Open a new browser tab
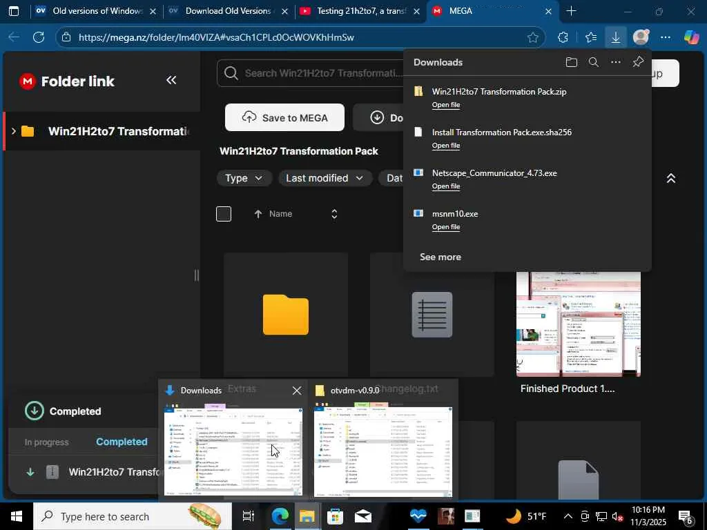 (571, 11)
